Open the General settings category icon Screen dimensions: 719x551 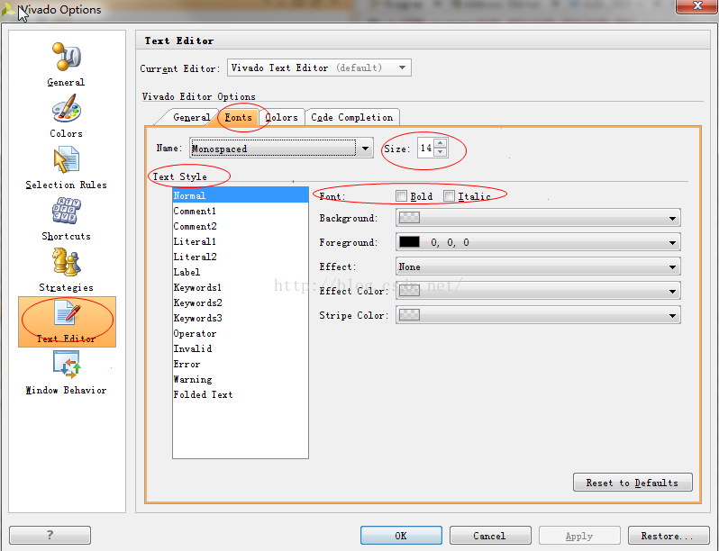click(x=66, y=57)
